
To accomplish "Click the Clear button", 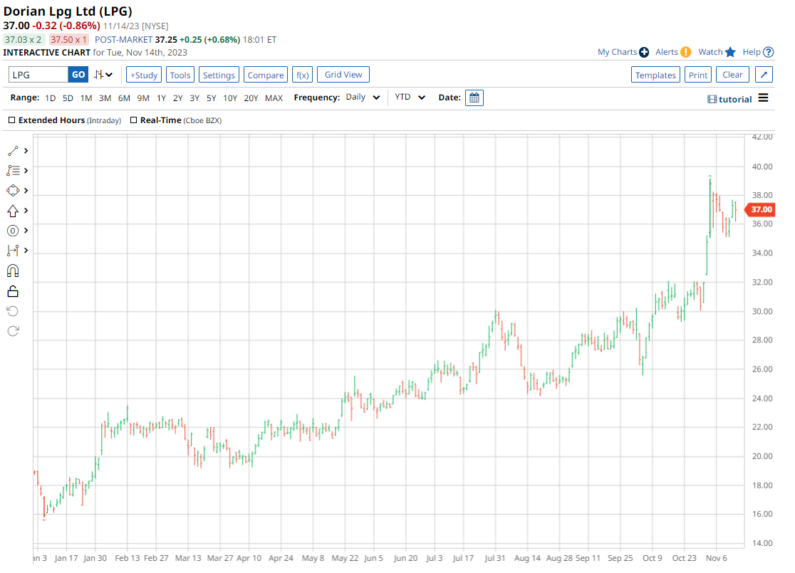I will click(732, 75).
